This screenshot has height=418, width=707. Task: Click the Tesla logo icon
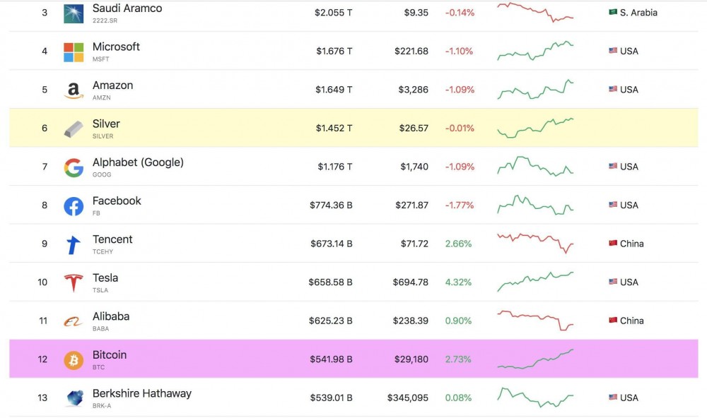click(x=74, y=282)
